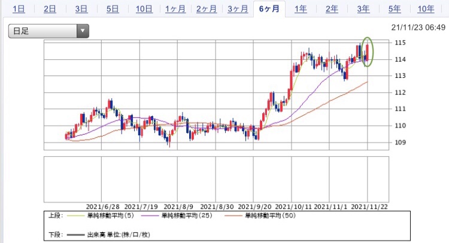Click the 110 price axis label

[400, 125]
